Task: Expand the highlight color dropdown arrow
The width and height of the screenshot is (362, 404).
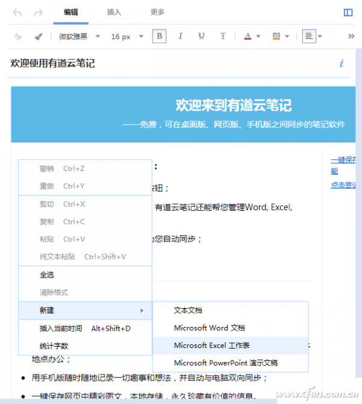Action: pos(287,36)
